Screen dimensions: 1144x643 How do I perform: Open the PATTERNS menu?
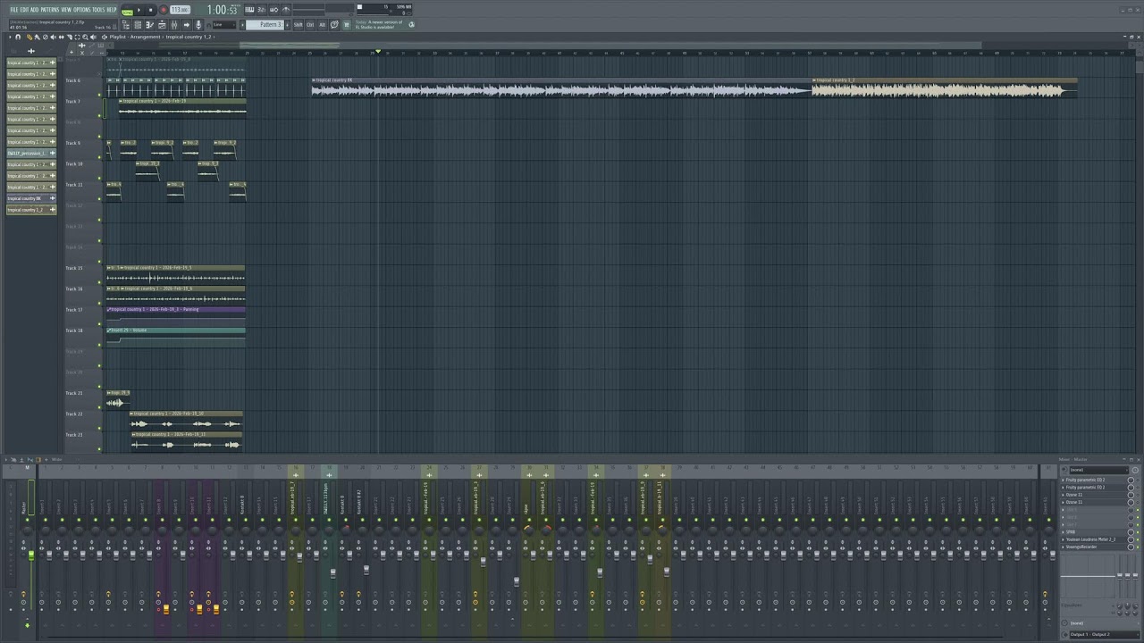point(50,10)
